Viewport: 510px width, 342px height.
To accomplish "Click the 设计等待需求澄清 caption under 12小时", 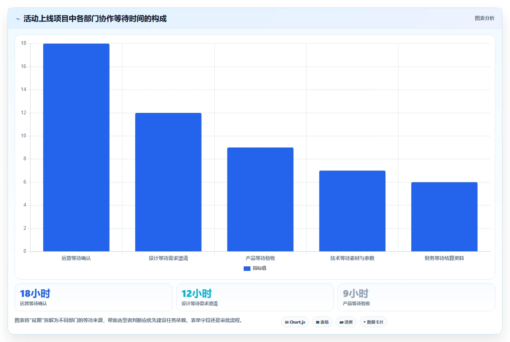I will (x=200, y=304).
